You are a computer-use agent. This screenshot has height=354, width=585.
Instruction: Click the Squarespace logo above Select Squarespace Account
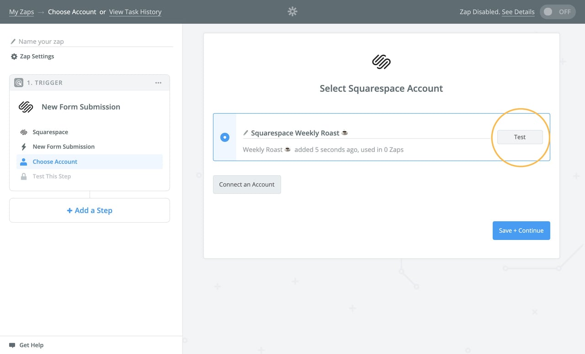coord(381,62)
